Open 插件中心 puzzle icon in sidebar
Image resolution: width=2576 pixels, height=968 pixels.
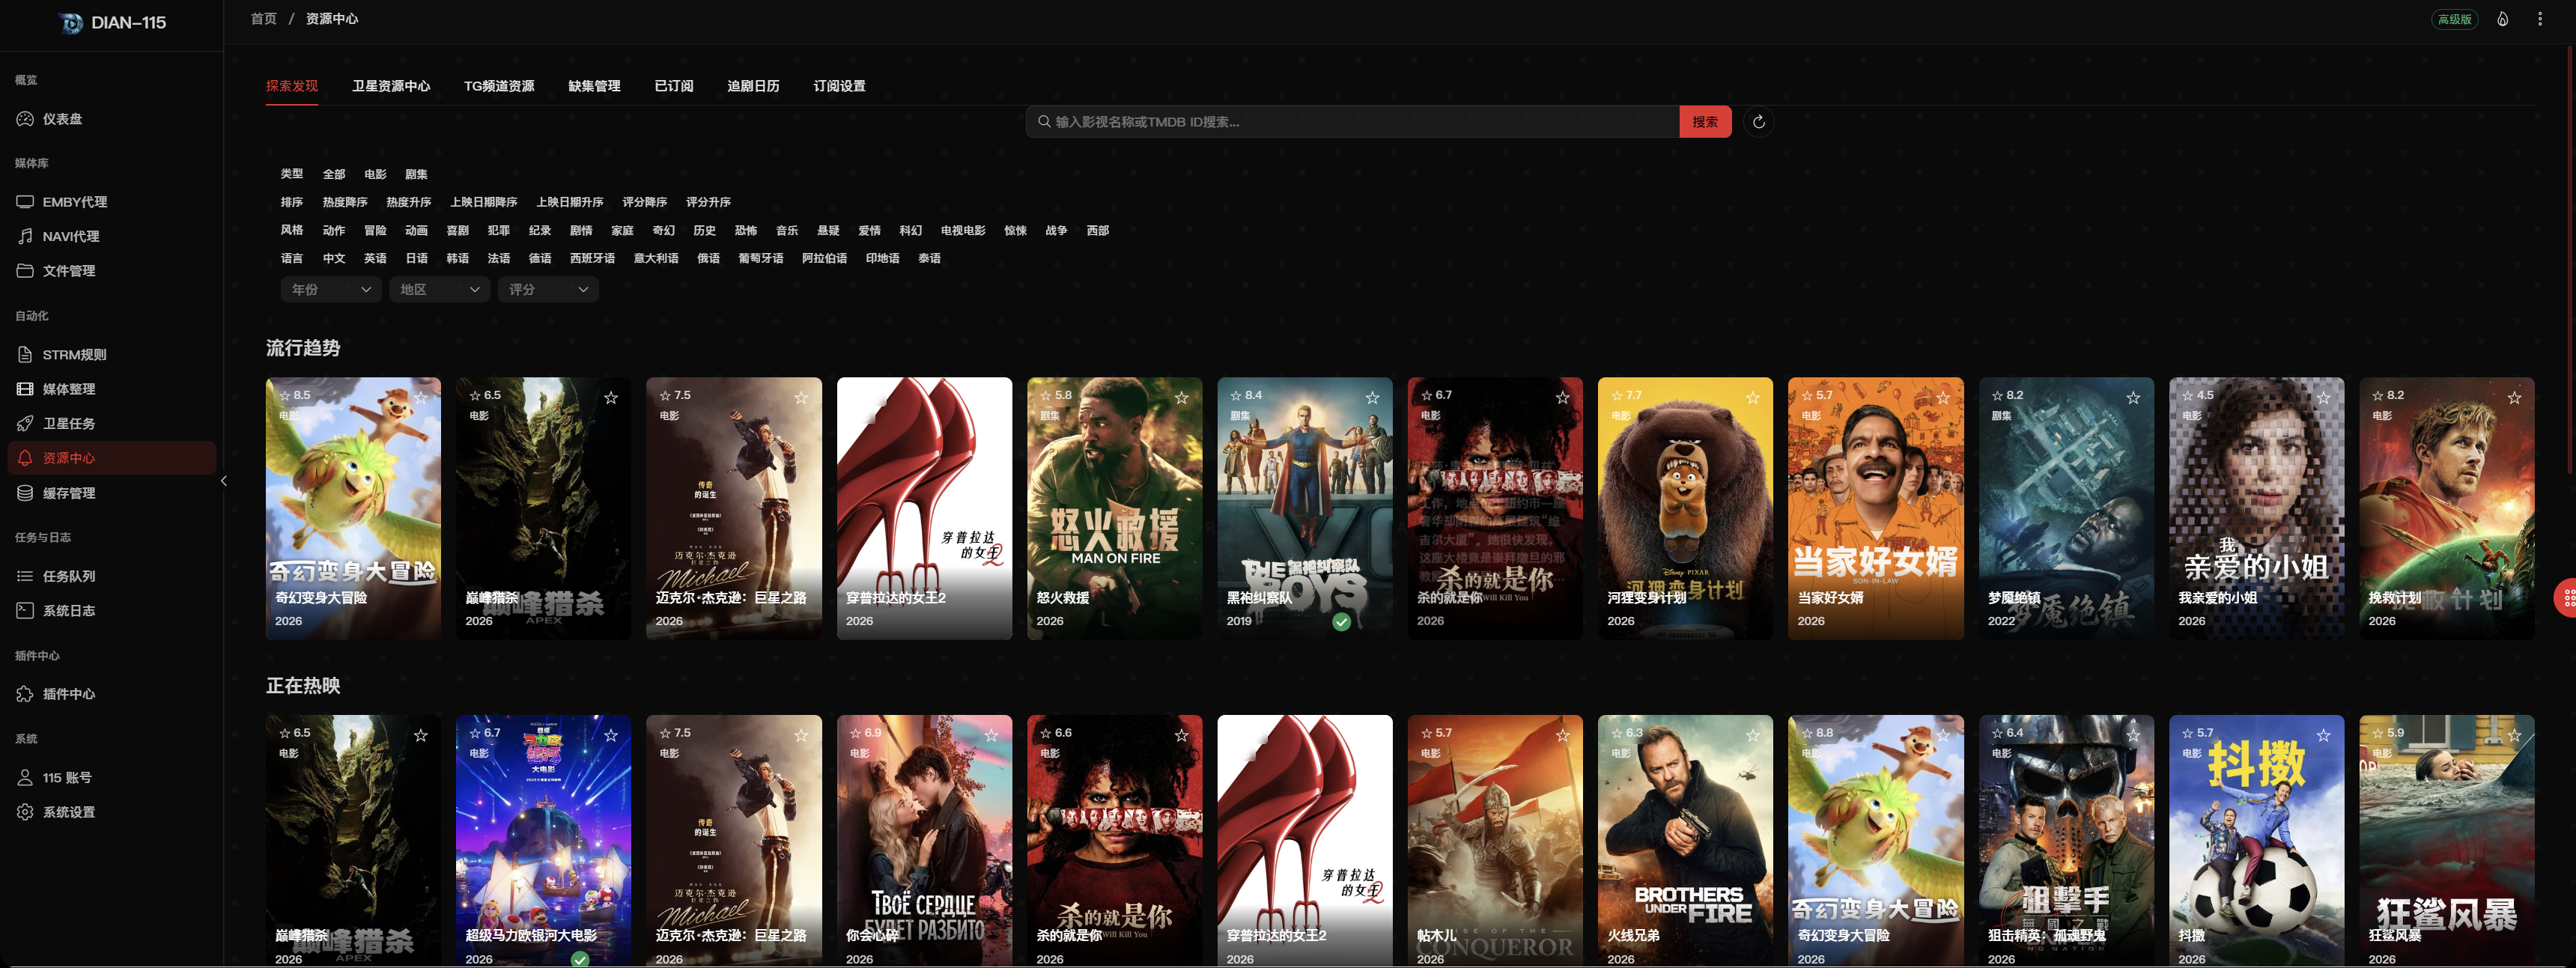[x=25, y=694]
